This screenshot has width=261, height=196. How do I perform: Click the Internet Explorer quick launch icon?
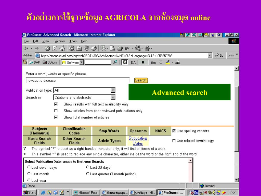43,192
